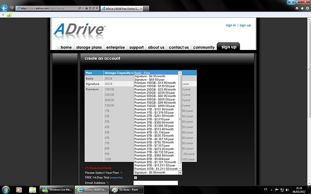The height and width of the screenshot is (194, 311).
Task: Click the (more info) link
Action: [116, 178]
